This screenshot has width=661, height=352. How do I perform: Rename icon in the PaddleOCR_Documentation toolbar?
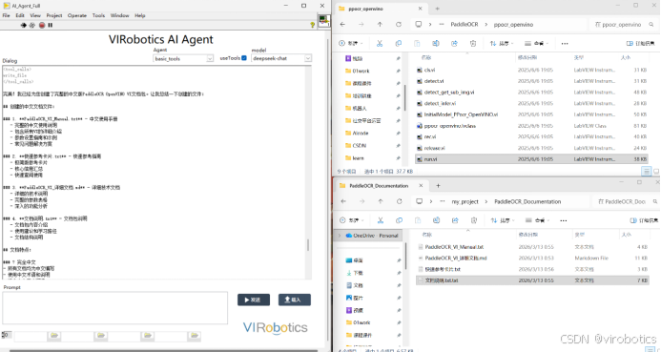(436, 220)
